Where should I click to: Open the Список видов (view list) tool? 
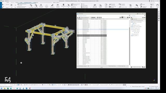pyautogui.click(x=31, y=6)
